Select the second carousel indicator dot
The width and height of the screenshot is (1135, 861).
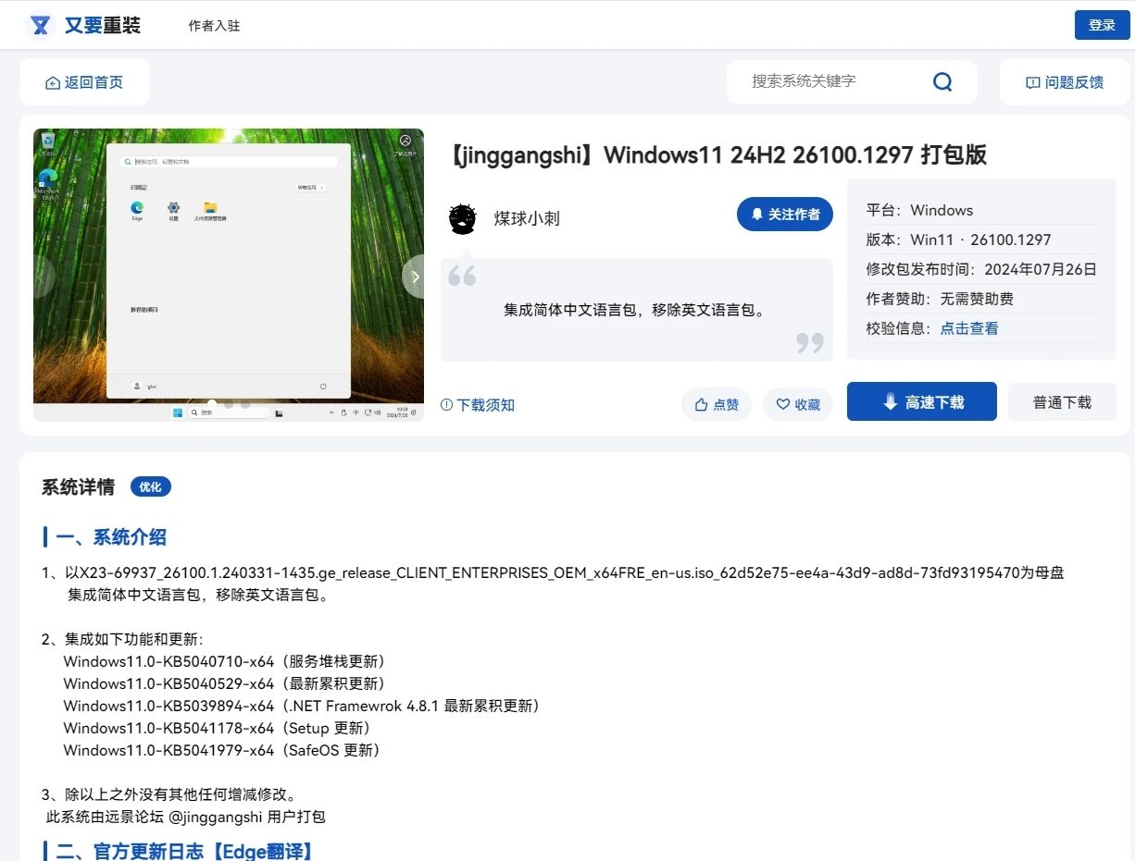tap(229, 404)
